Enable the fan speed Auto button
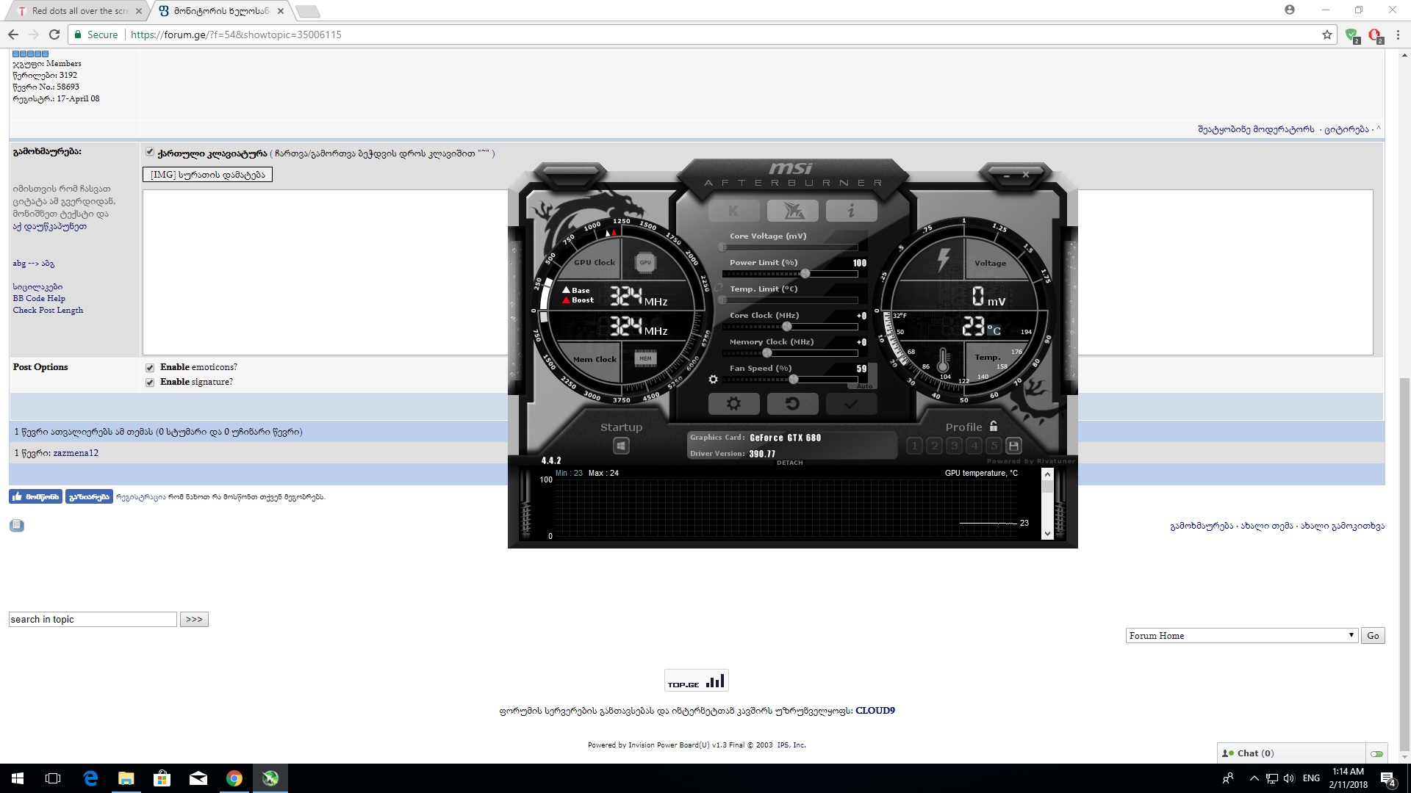The width and height of the screenshot is (1411, 793). coord(864,386)
